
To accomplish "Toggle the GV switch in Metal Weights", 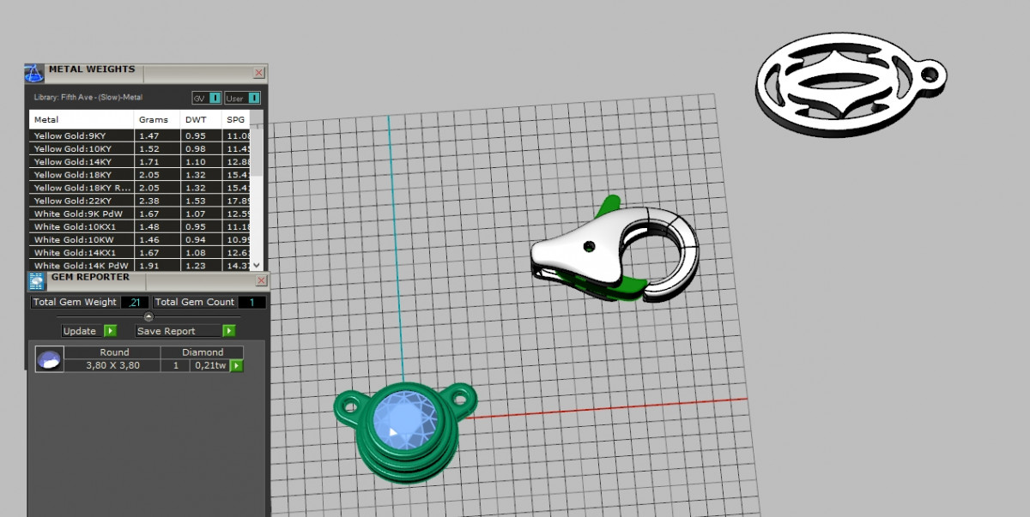I will 207,98.
